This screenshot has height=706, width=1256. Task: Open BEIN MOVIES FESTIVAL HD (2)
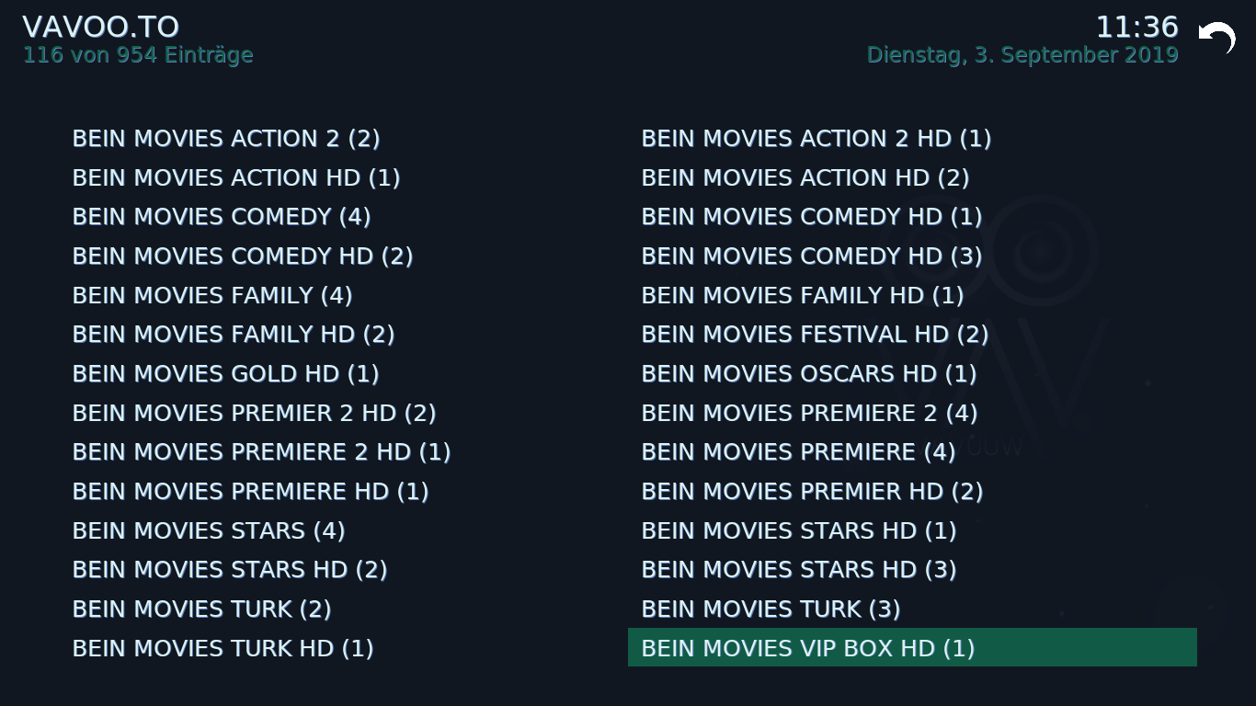click(x=912, y=335)
